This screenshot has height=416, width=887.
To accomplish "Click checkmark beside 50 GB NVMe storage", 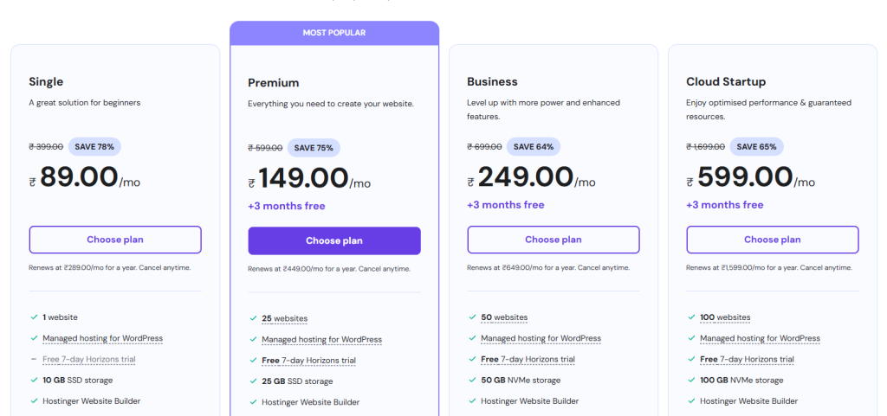I will (x=472, y=380).
